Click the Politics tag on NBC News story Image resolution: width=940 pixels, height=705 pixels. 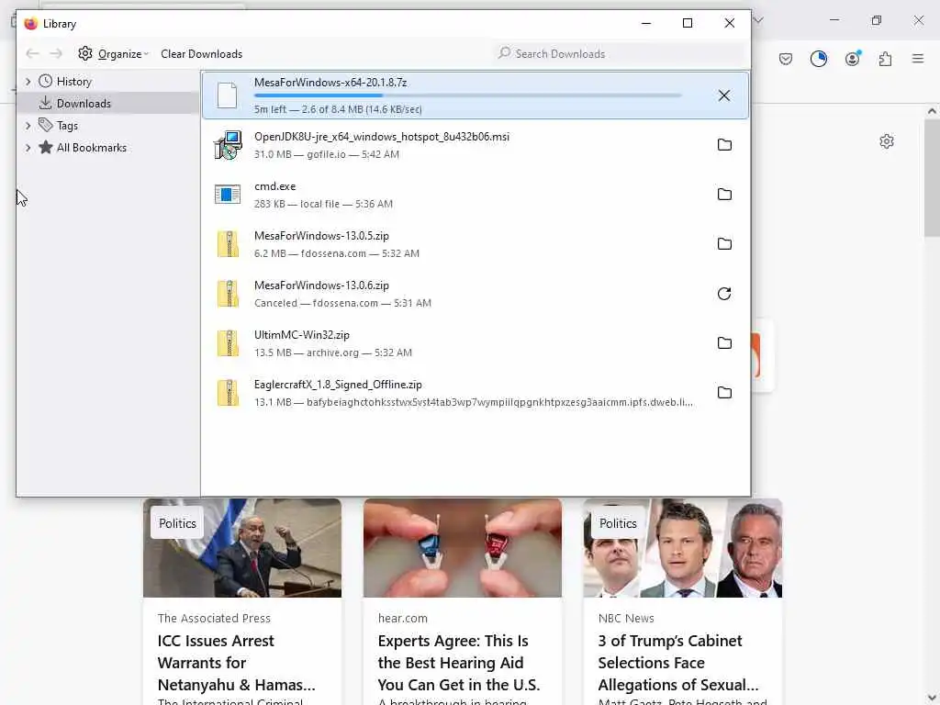pos(618,523)
